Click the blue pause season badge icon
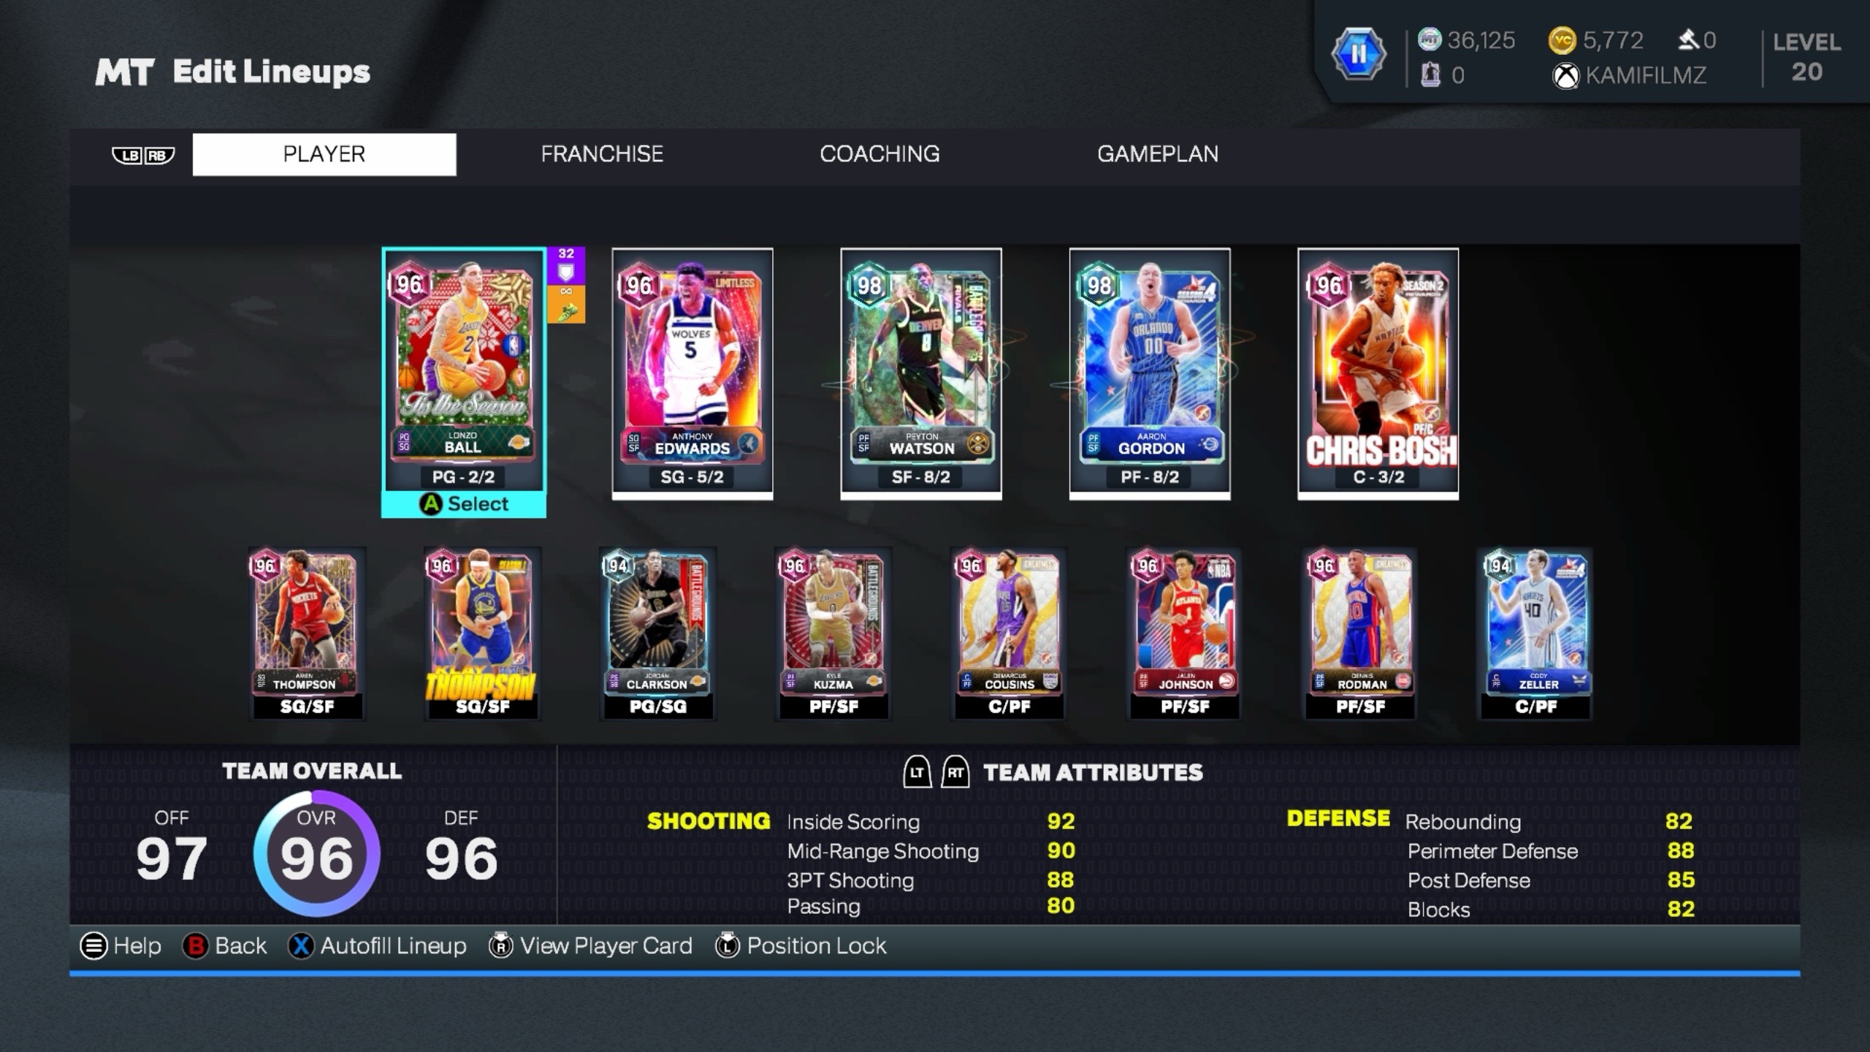1870x1052 pixels. [1358, 54]
